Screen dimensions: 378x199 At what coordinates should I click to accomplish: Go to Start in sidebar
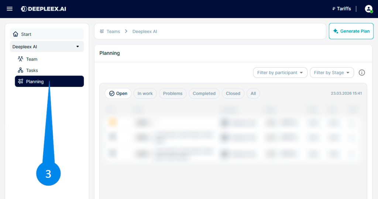pyautogui.click(x=47, y=34)
